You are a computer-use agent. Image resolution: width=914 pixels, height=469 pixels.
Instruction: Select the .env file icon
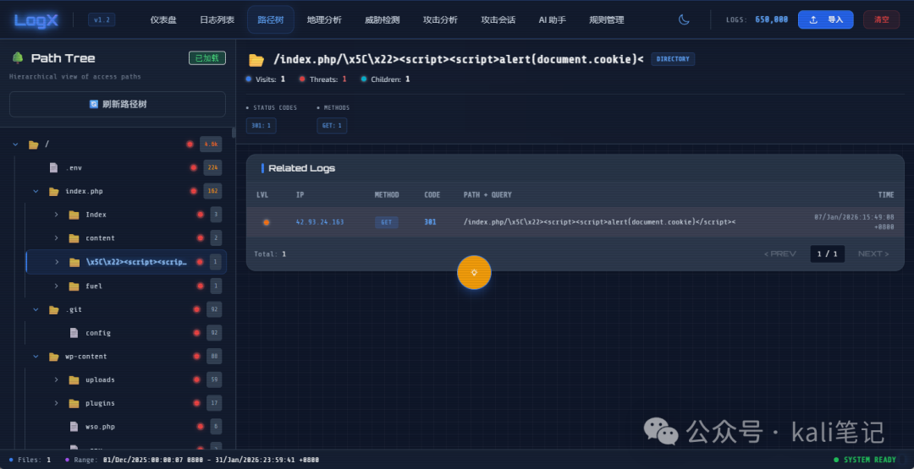pos(53,167)
